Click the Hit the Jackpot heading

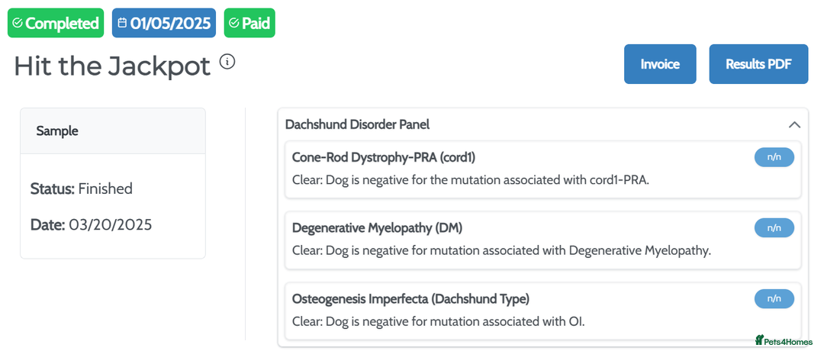pos(112,66)
